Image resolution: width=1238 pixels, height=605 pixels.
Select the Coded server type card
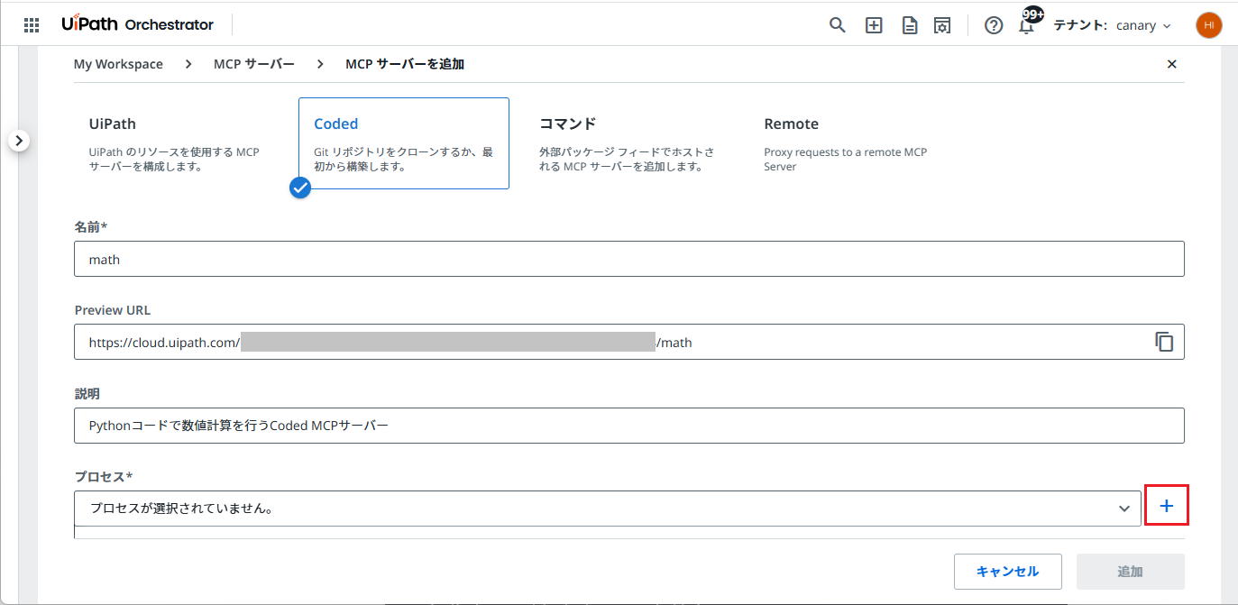(404, 143)
